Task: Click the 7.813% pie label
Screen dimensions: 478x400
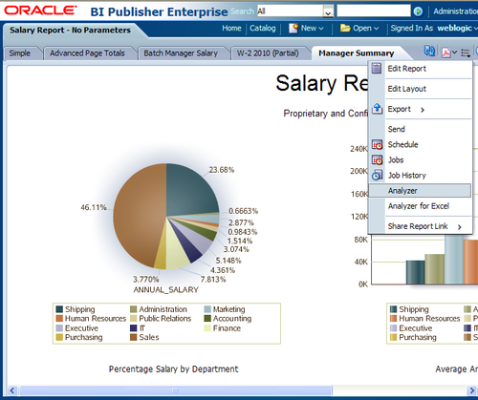Action: click(213, 280)
